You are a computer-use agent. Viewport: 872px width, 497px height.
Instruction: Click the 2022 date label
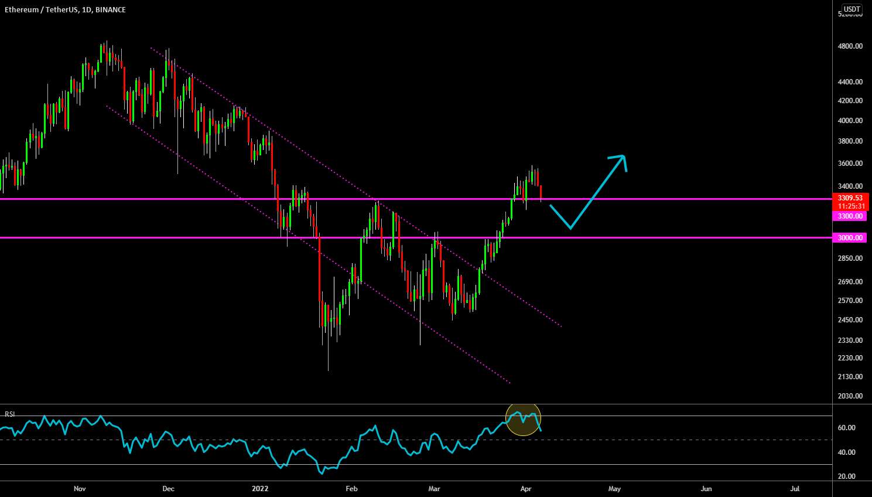pyautogui.click(x=260, y=489)
